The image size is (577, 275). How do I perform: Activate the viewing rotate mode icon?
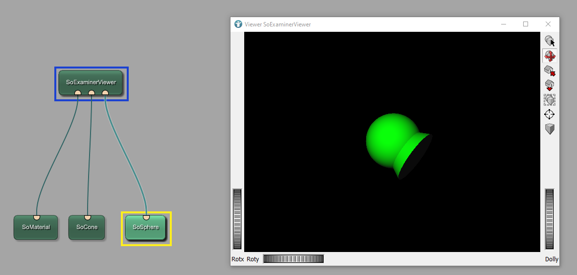pos(549,56)
